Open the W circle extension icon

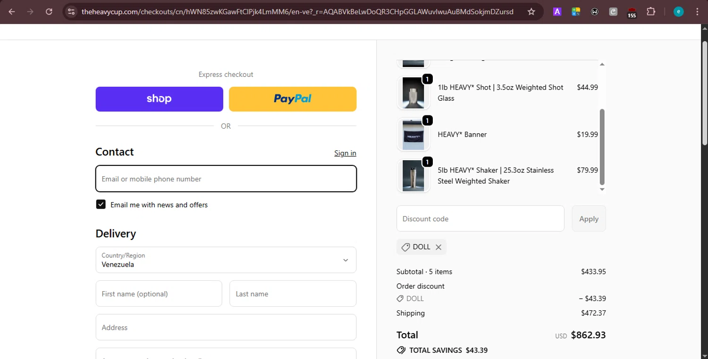click(x=595, y=12)
